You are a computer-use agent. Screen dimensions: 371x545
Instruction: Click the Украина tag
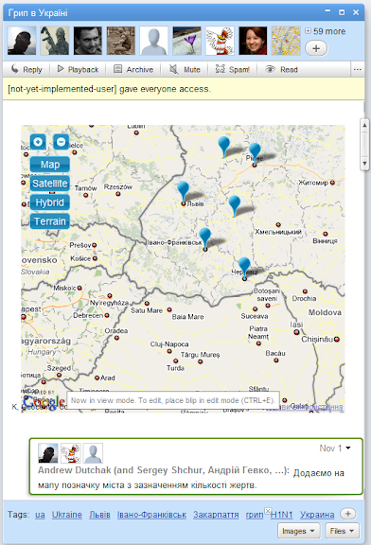point(317,515)
